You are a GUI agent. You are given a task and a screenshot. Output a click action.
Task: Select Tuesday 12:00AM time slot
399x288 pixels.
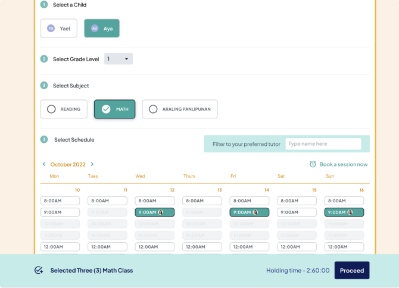107,246
